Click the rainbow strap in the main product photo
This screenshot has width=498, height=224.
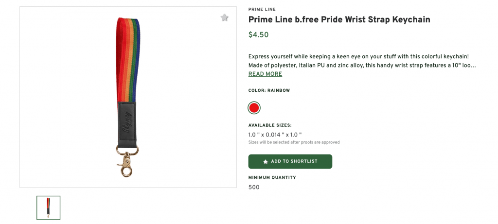[127, 58]
